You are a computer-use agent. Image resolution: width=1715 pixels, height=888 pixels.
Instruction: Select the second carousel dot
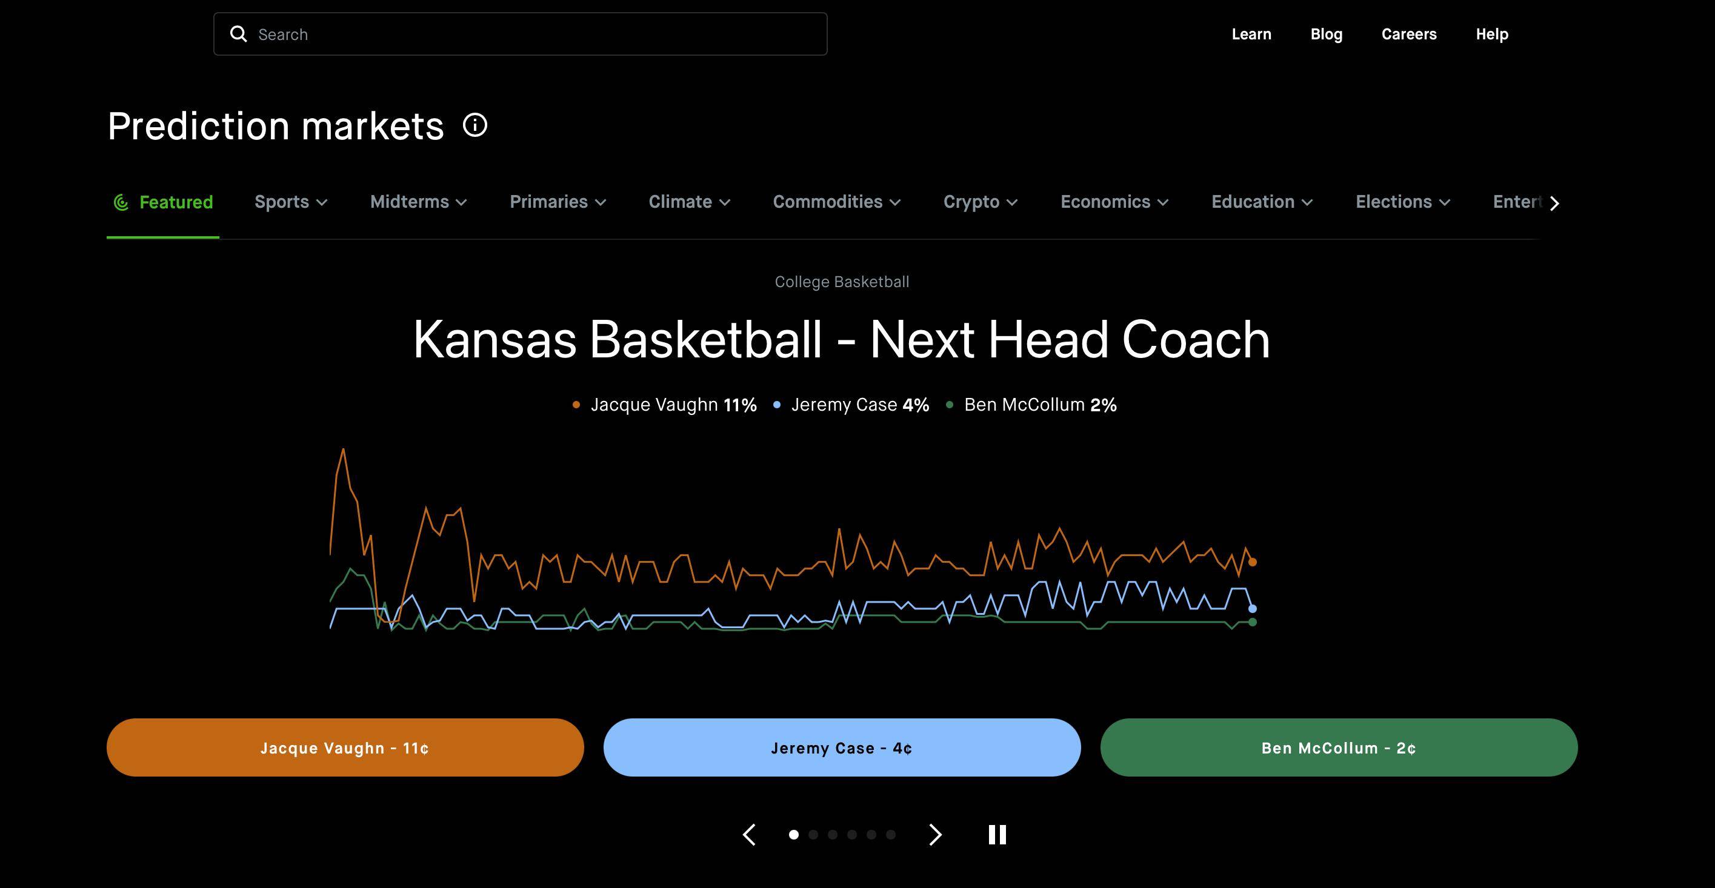[813, 835]
